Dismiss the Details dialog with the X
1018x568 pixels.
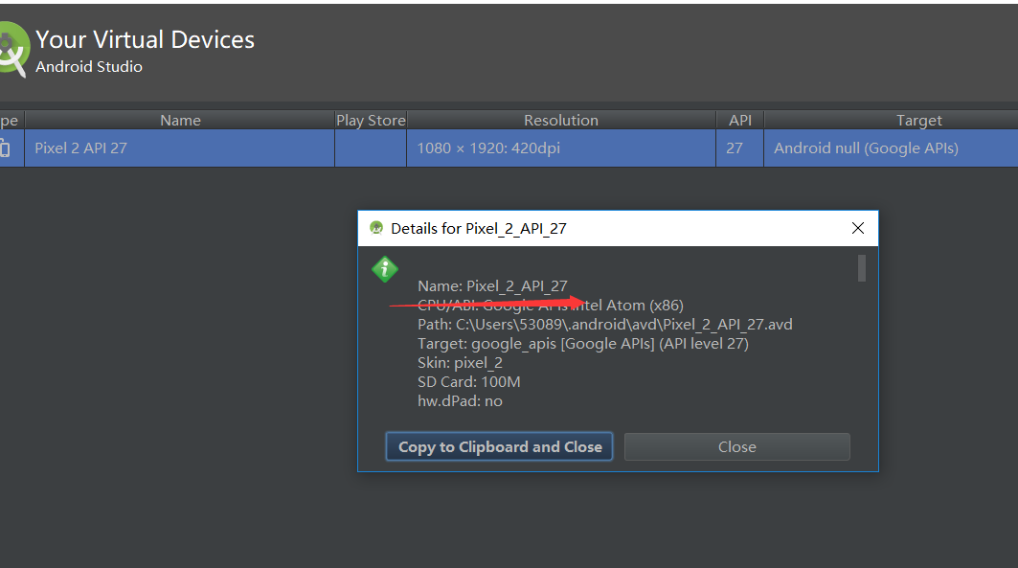tap(857, 228)
